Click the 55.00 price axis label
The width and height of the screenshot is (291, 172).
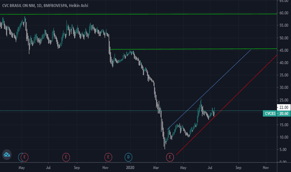click(x=284, y=25)
